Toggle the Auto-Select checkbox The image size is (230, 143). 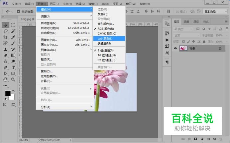pyautogui.click(x=19, y=11)
